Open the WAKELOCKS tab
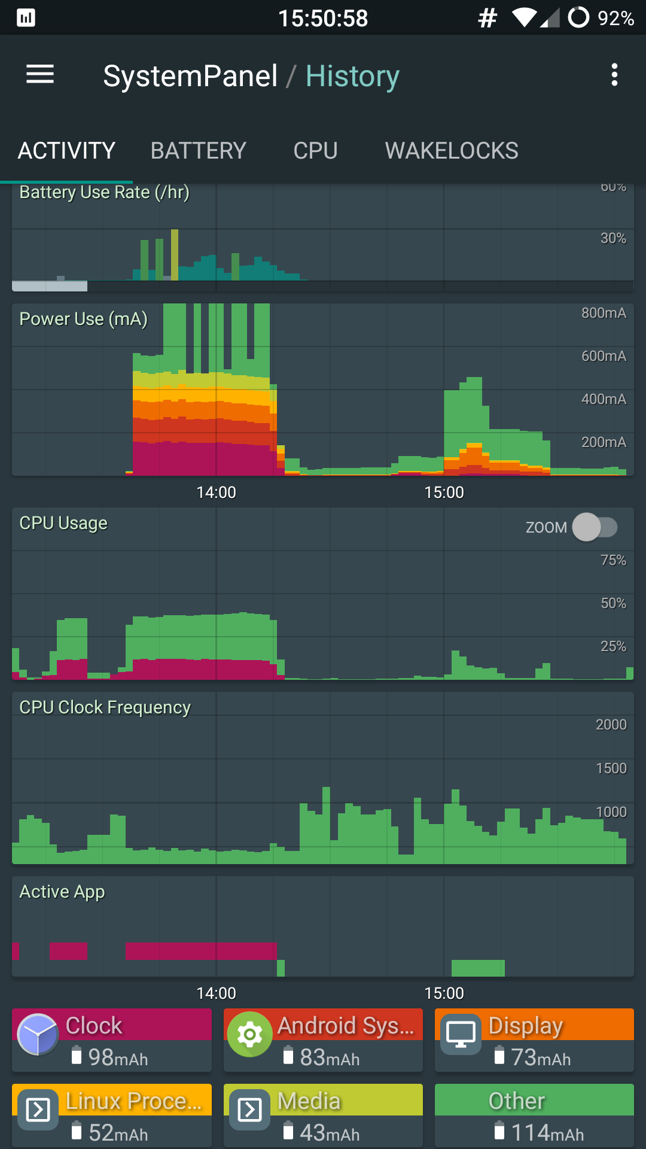 coord(452,151)
